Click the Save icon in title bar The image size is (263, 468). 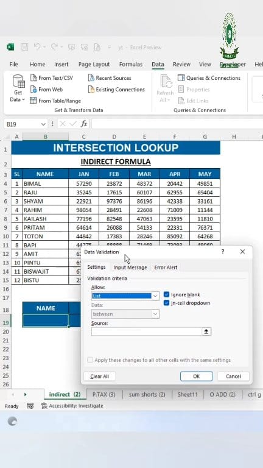tap(24, 47)
